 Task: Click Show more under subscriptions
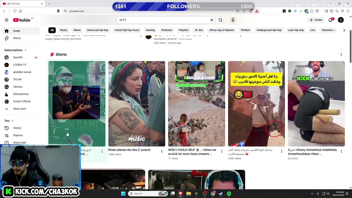pyautogui.click(x=20, y=109)
